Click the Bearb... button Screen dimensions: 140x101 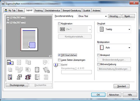pos(129,16)
